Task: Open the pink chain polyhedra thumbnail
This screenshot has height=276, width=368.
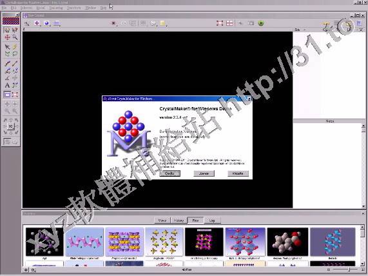Action: point(84,242)
